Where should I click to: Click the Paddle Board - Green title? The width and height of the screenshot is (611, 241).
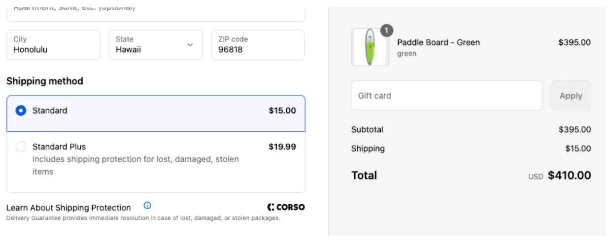click(438, 42)
